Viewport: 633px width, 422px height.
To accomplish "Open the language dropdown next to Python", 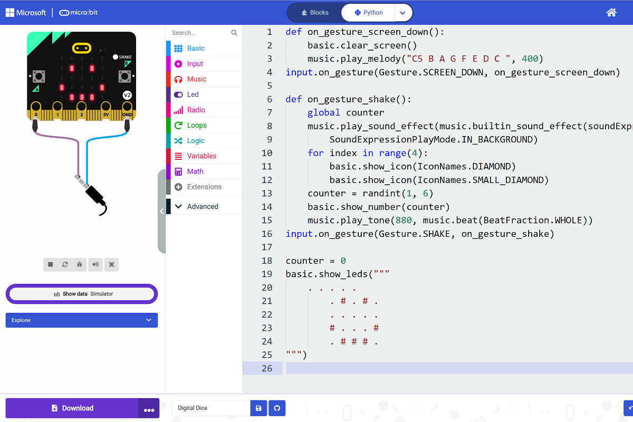I will (x=404, y=13).
